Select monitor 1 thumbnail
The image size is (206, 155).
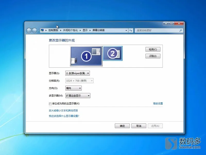[x=86, y=56]
